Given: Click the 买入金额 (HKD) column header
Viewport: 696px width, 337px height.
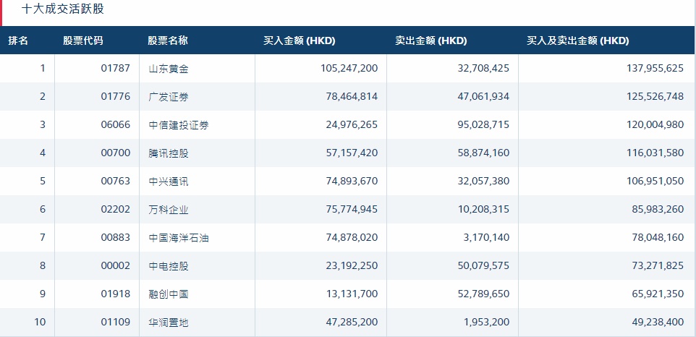Looking at the screenshot, I should coord(300,40).
